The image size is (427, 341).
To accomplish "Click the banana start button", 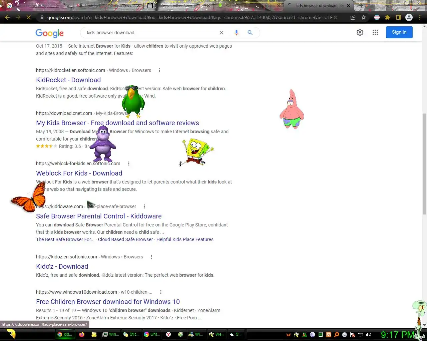I will coord(11,334).
